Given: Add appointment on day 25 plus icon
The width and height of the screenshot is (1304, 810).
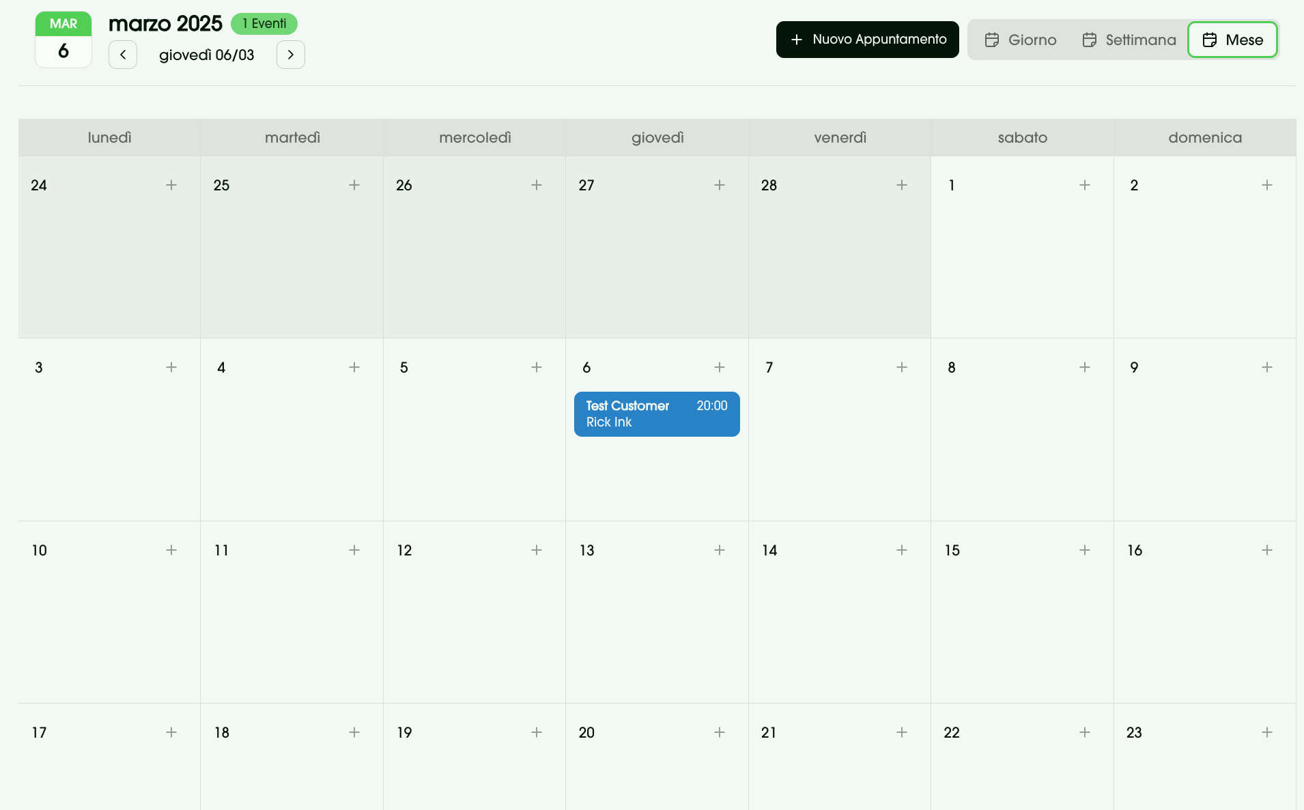Looking at the screenshot, I should (354, 185).
